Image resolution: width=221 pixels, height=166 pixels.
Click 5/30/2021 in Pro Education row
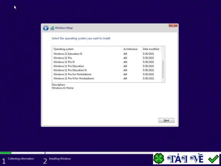pos(148,66)
